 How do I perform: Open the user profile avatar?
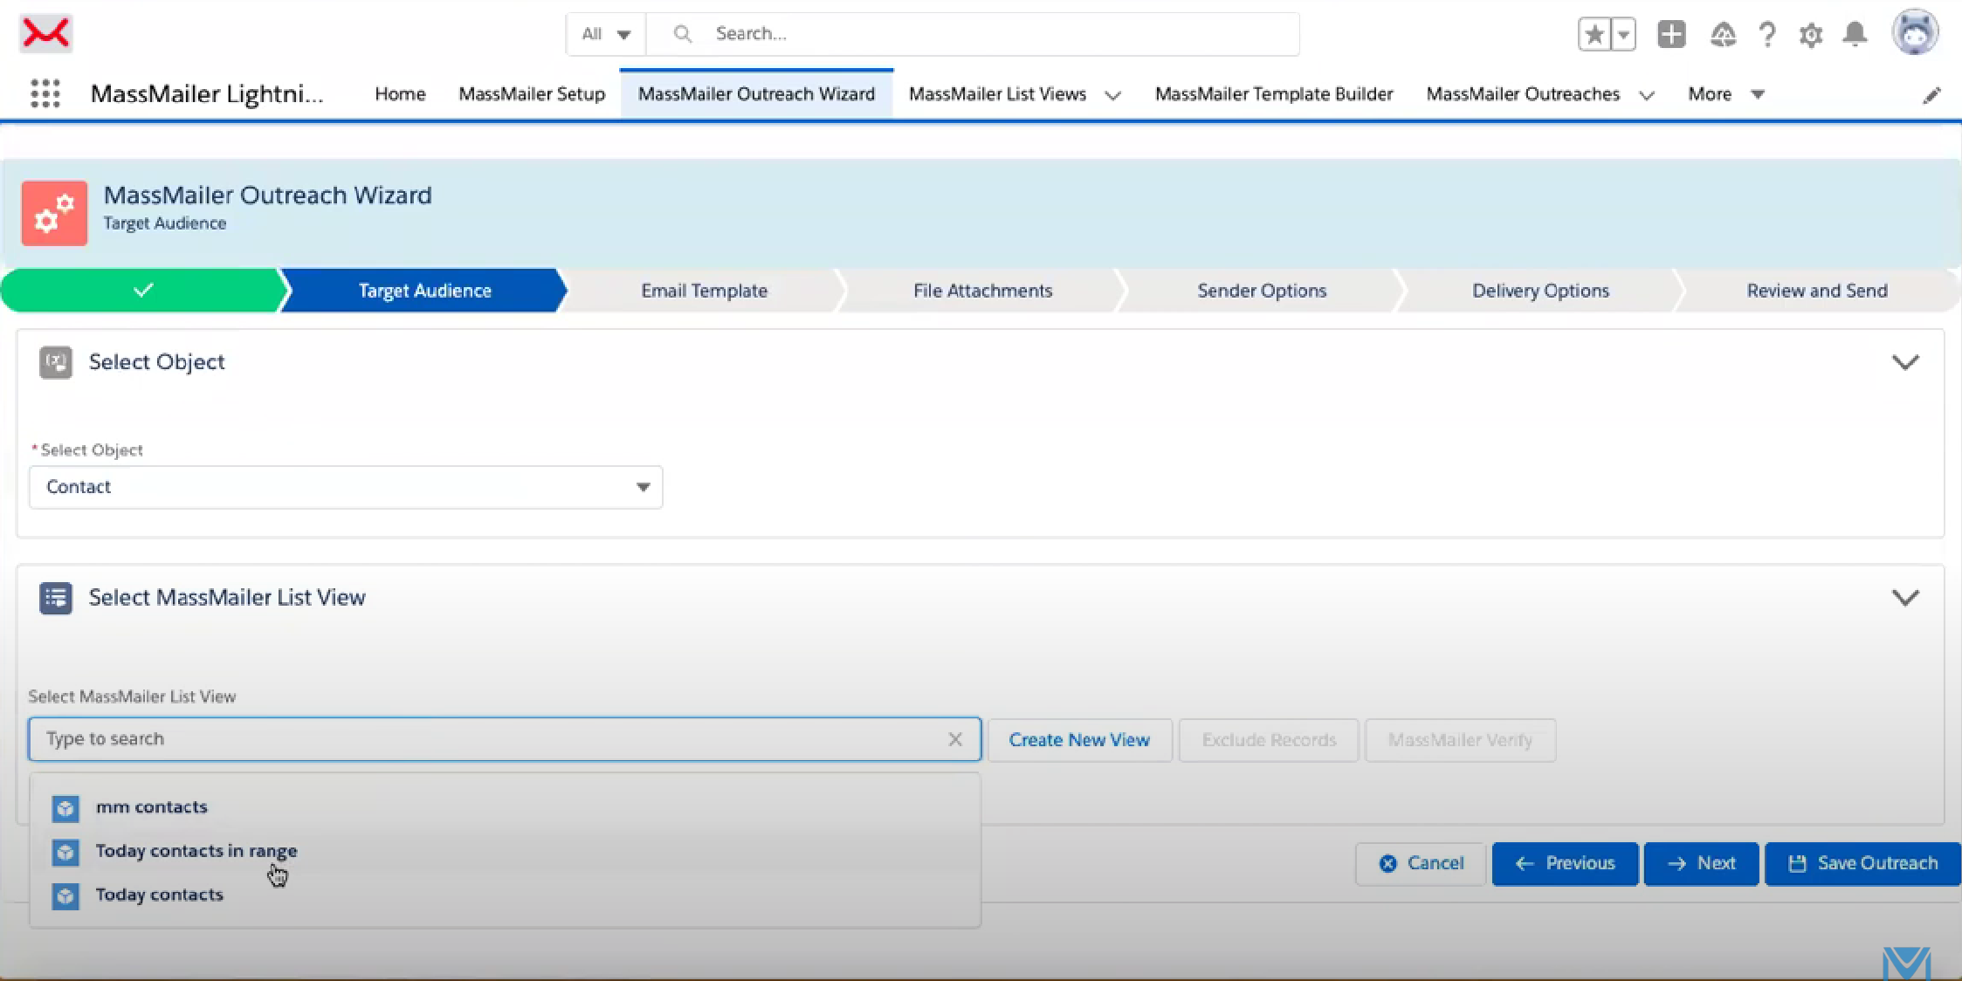[1916, 33]
